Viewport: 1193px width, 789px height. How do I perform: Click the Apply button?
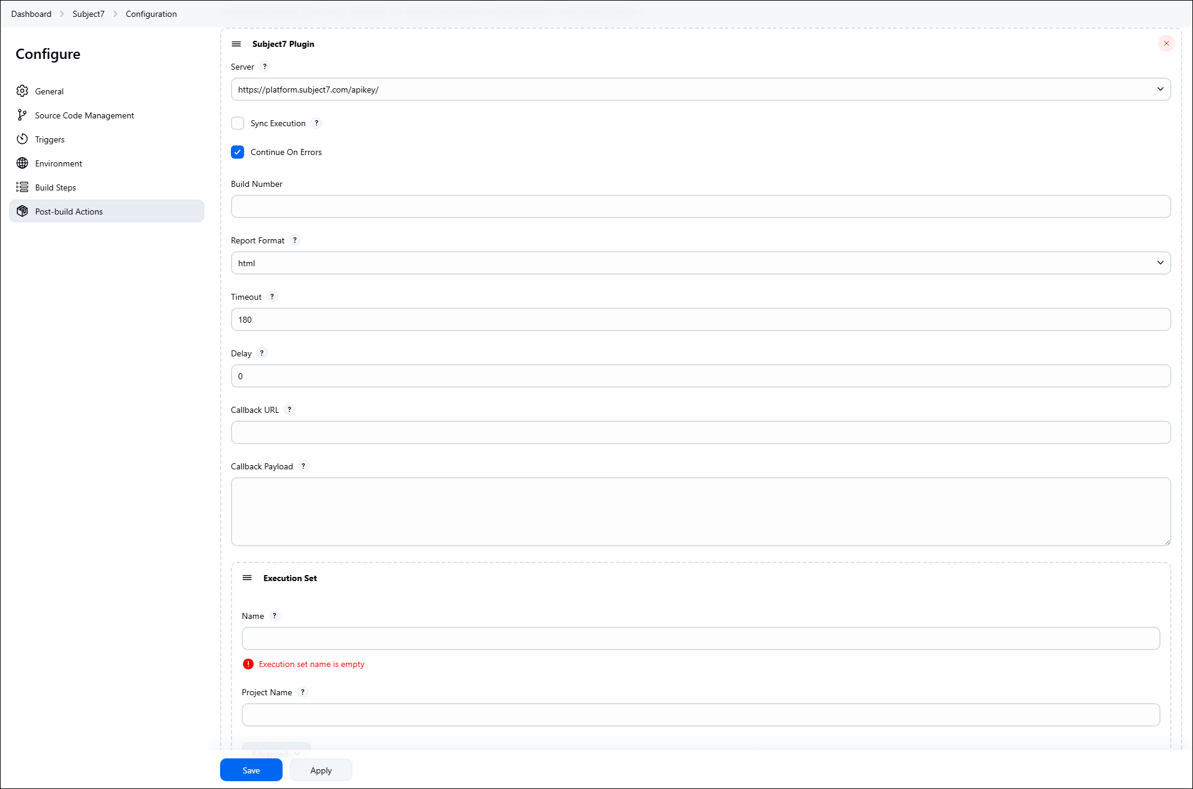tap(320, 770)
